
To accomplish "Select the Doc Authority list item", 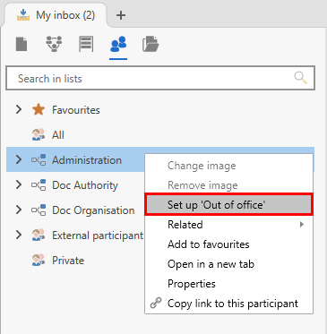I will 75,185.
